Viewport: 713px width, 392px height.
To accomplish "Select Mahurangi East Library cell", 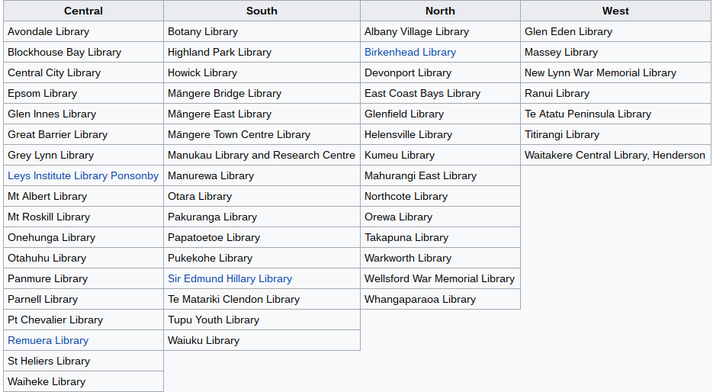I will click(x=440, y=175).
